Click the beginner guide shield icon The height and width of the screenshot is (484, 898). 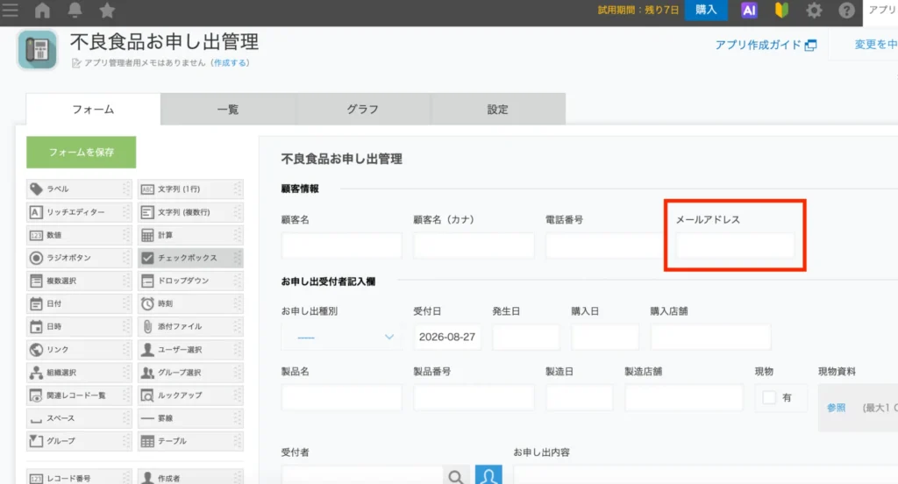781,11
